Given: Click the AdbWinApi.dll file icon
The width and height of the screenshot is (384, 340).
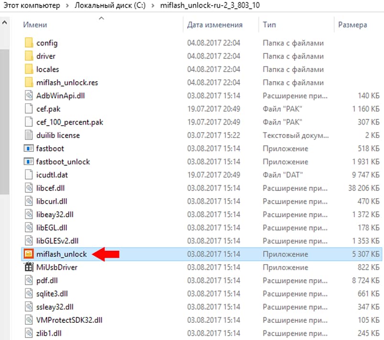Looking at the screenshot, I should tap(29, 96).
